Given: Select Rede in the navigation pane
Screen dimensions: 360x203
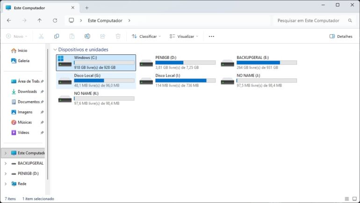Looking at the screenshot, I should [22, 184].
